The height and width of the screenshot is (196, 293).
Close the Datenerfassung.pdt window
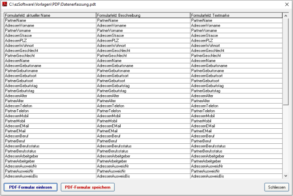287,4
